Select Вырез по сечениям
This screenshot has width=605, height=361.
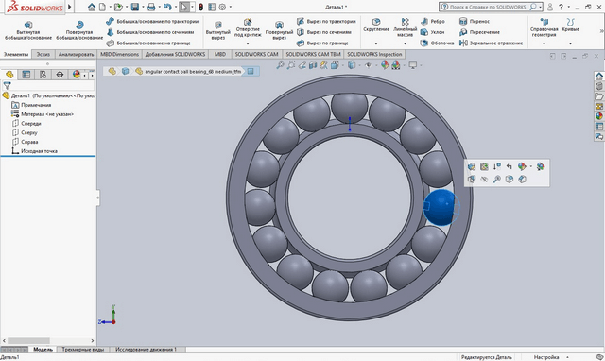[x=323, y=32]
